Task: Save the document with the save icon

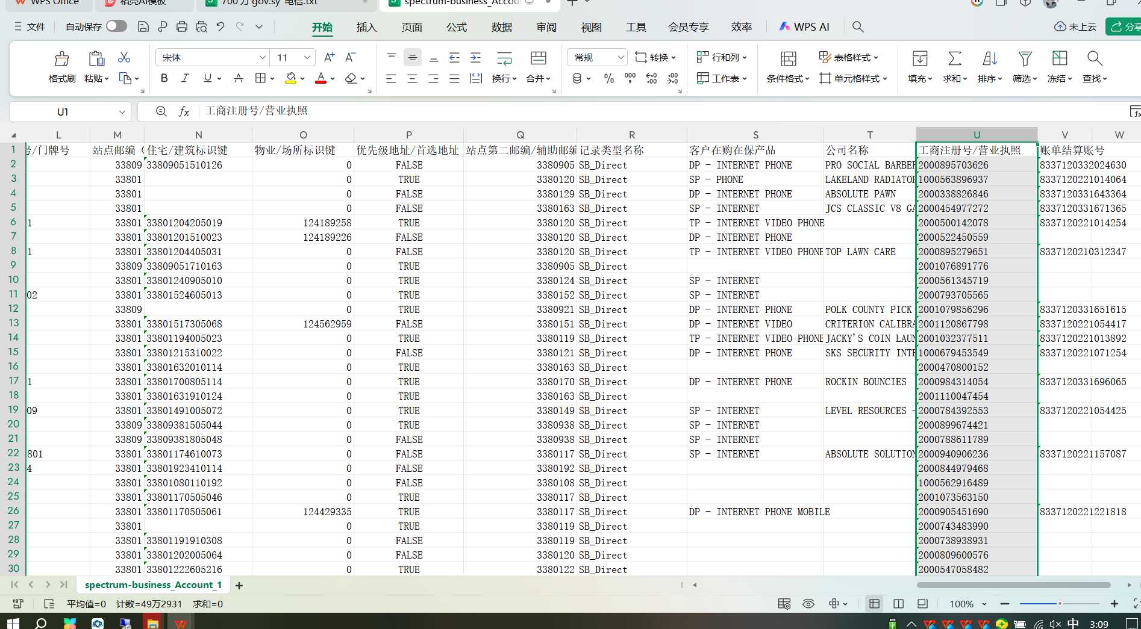Action: 143,26
